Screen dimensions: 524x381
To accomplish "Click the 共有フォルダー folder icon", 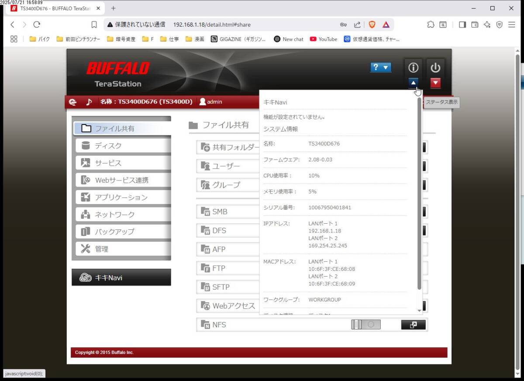I will pyautogui.click(x=205, y=147).
